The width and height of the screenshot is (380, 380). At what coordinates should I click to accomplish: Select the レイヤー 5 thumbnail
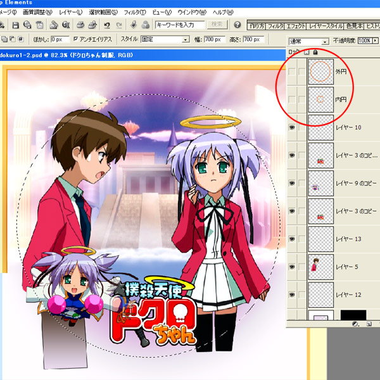tap(320, 267)
